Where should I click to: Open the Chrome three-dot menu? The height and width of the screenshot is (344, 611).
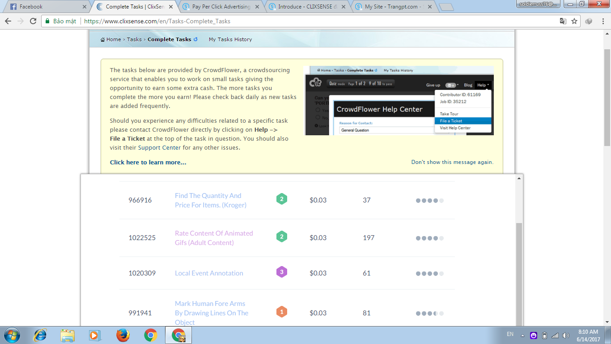pyautogui.click(x=602, y=21)
